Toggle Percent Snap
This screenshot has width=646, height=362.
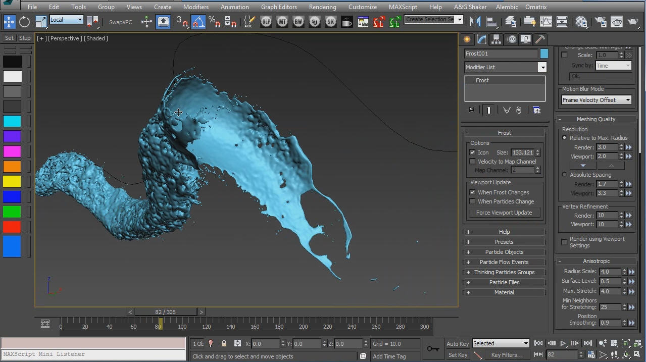tap(215, 21)
